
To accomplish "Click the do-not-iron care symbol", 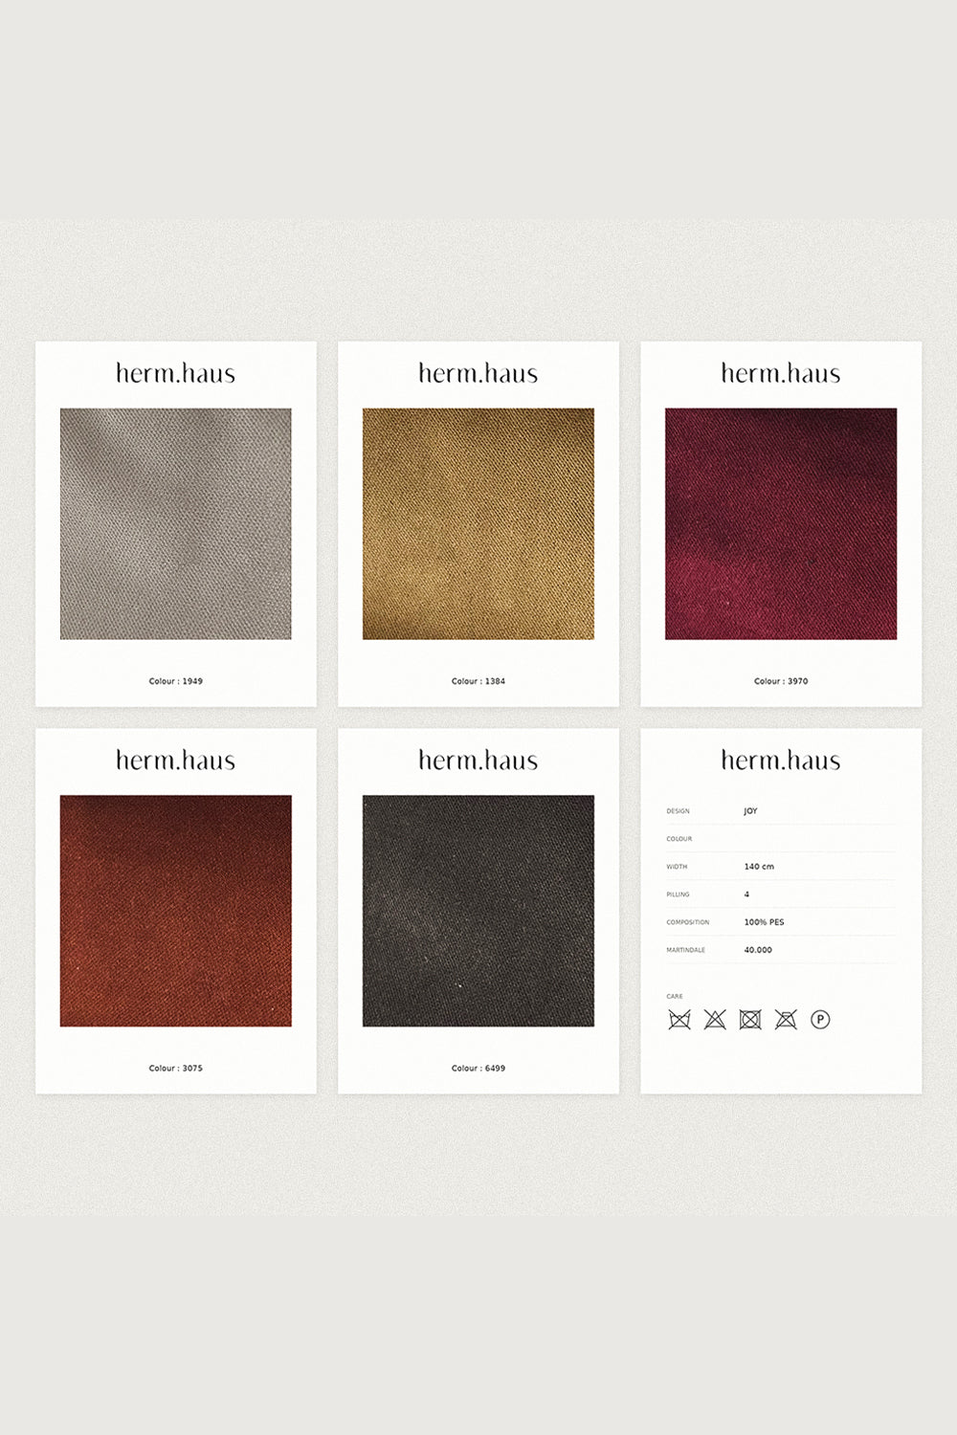I will 786,1020.
